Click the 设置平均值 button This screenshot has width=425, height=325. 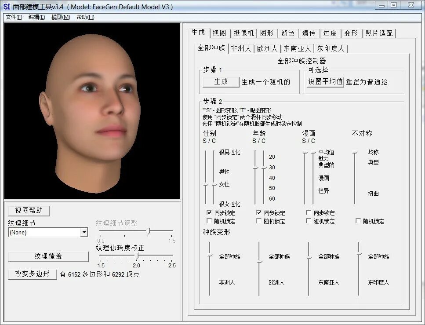[325, 81]
